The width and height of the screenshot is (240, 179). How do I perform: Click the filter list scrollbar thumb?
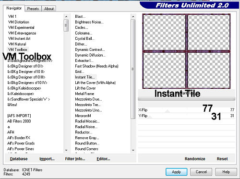(x=133, y=69)
